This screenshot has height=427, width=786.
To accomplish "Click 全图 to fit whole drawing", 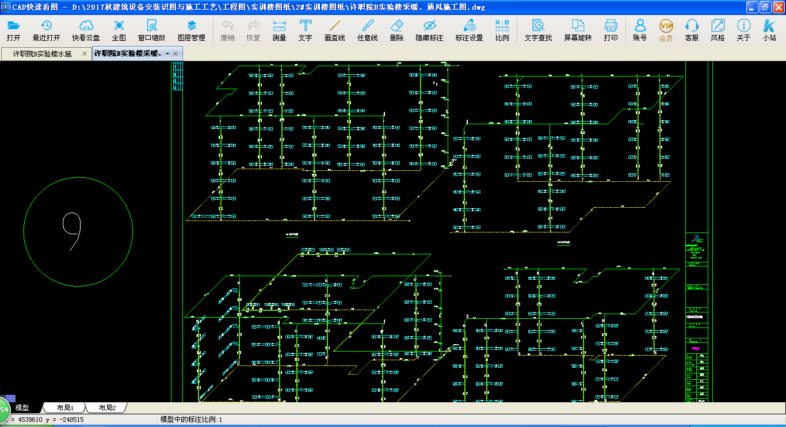I will point(119,26).
